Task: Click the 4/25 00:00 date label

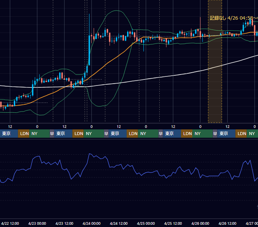Action: (x=146, y=223)
